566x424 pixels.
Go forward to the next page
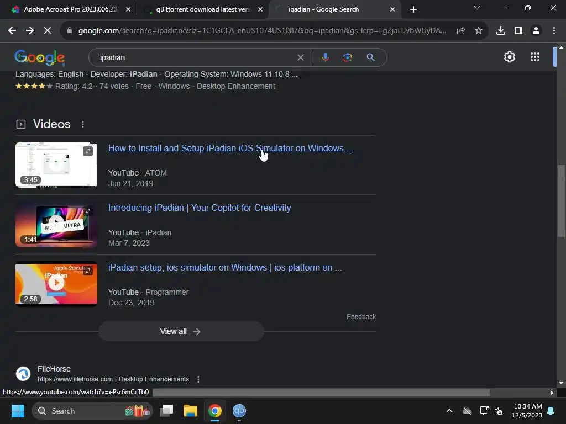pos(30,31)
